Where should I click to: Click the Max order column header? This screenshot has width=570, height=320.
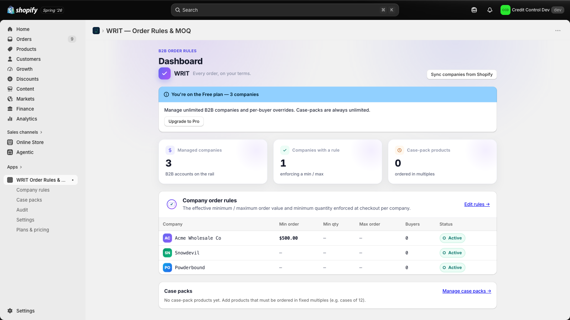(370, 224)
